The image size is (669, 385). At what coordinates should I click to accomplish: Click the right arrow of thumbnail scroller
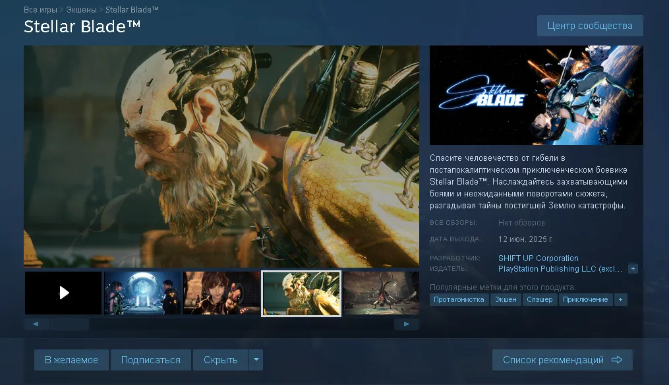click(406, 324)
